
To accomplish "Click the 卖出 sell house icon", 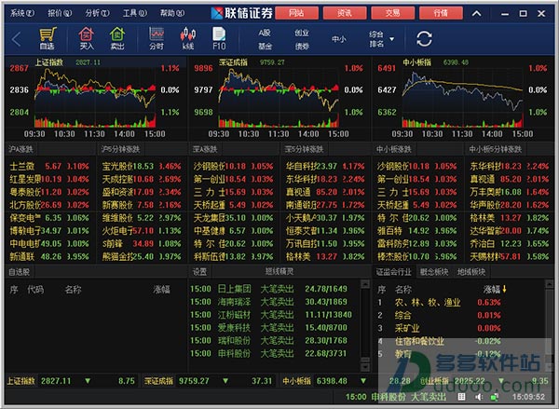I will [117, 38].
